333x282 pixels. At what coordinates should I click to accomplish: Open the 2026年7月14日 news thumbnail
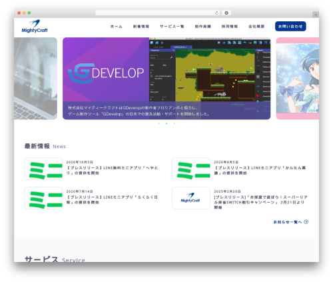[43, 198]
